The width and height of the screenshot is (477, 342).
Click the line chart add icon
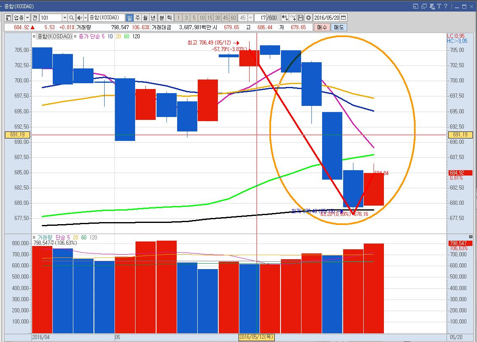pos(292,18)
